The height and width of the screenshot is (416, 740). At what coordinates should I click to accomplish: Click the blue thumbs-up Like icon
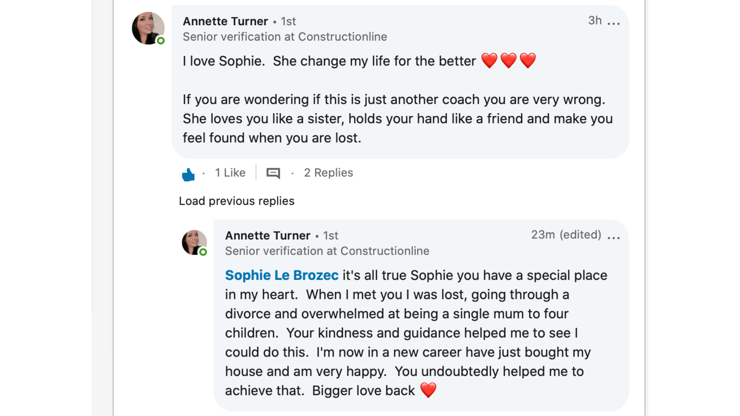pos(188,174)
